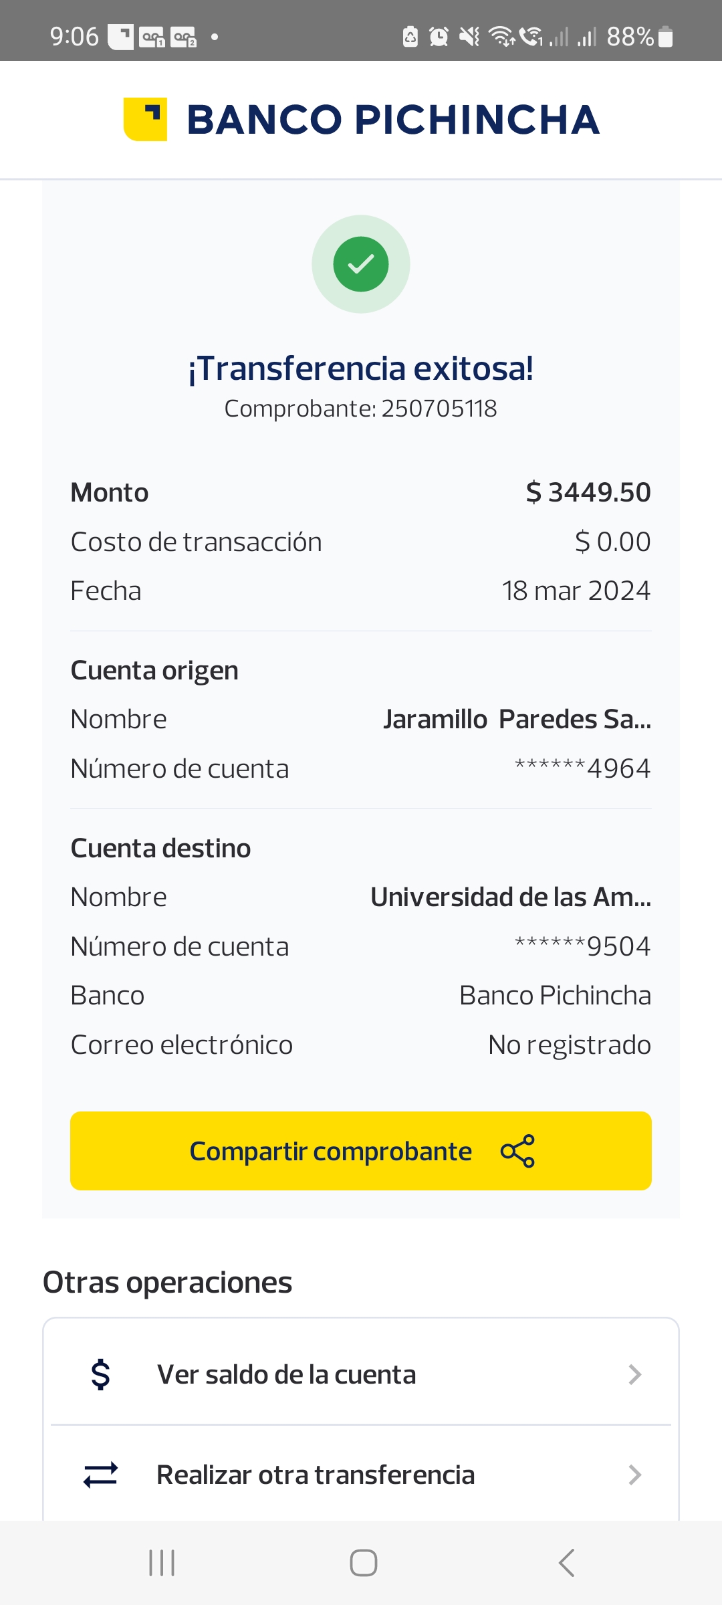
Task: Expand the Realizar otra transferencia chevron
Action: (634, 1475)
